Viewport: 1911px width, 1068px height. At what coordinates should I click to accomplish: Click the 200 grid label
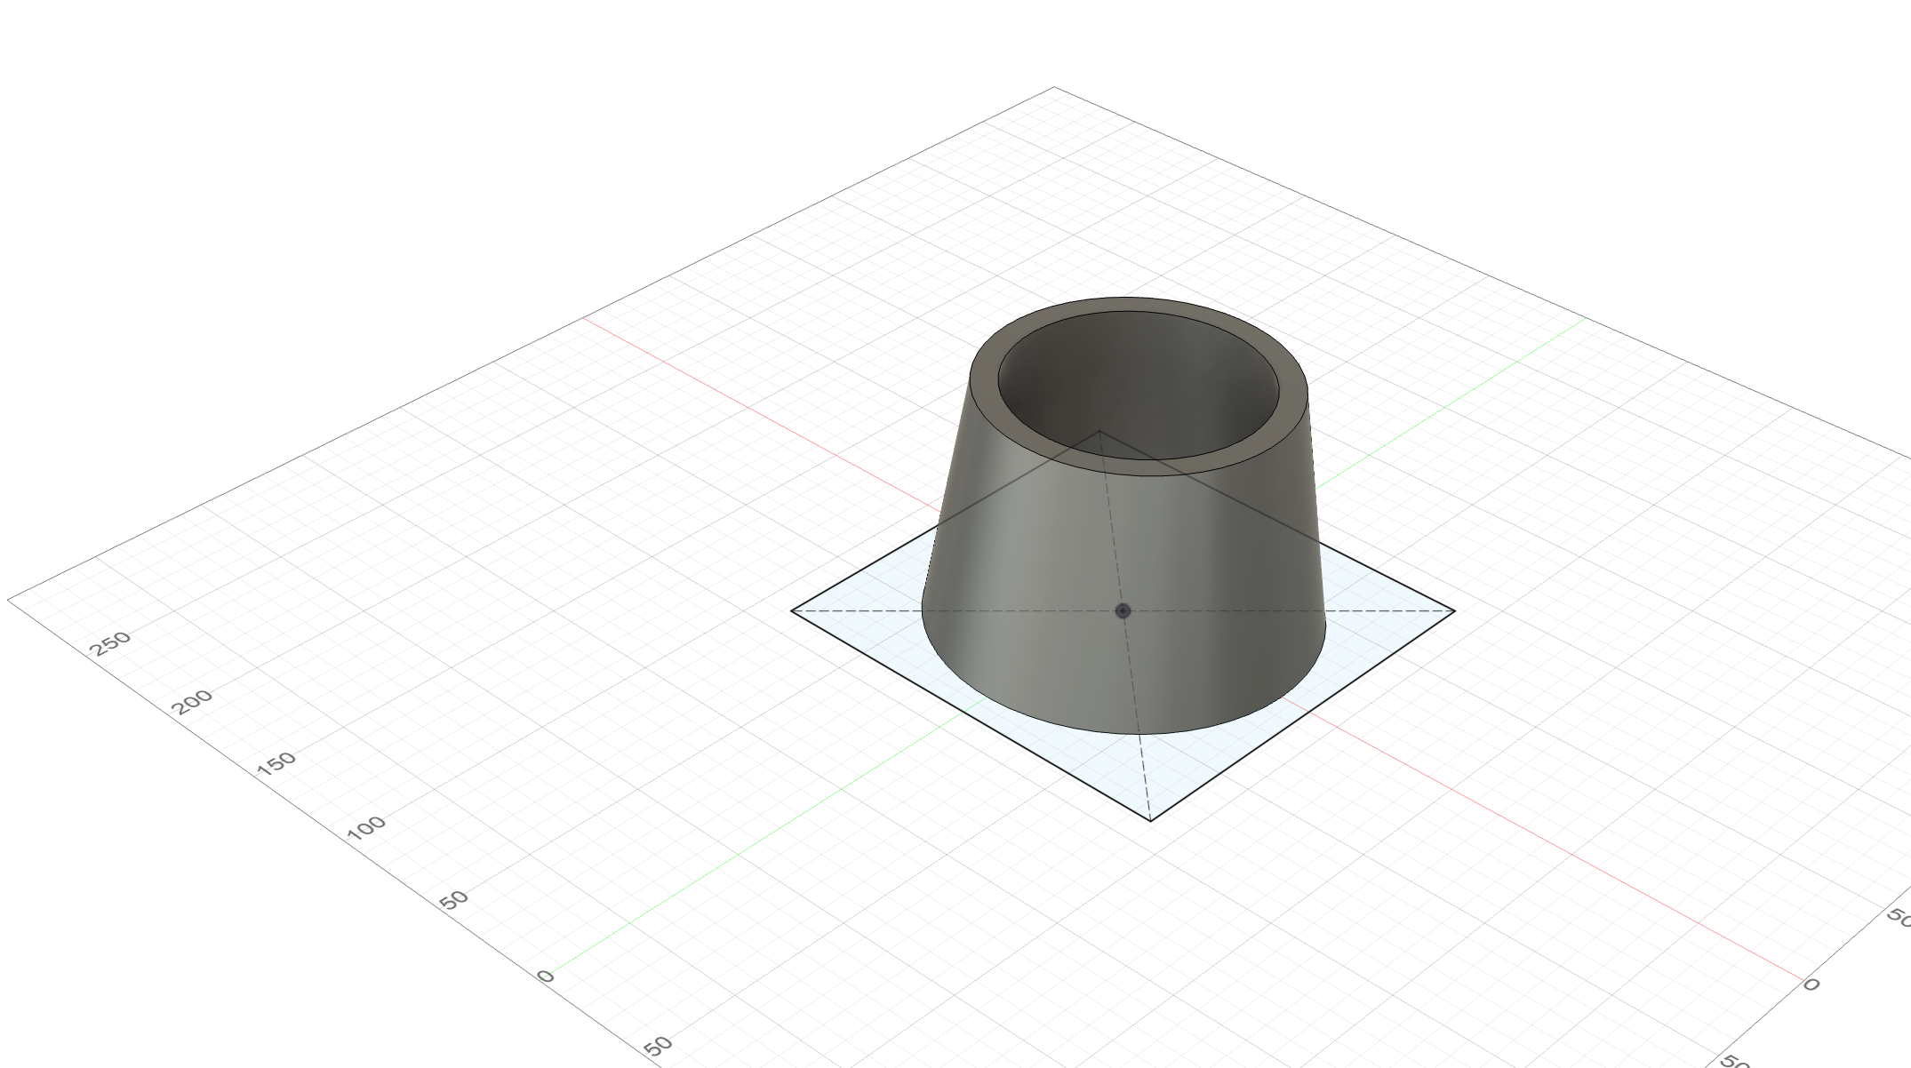tap(193, 702)
